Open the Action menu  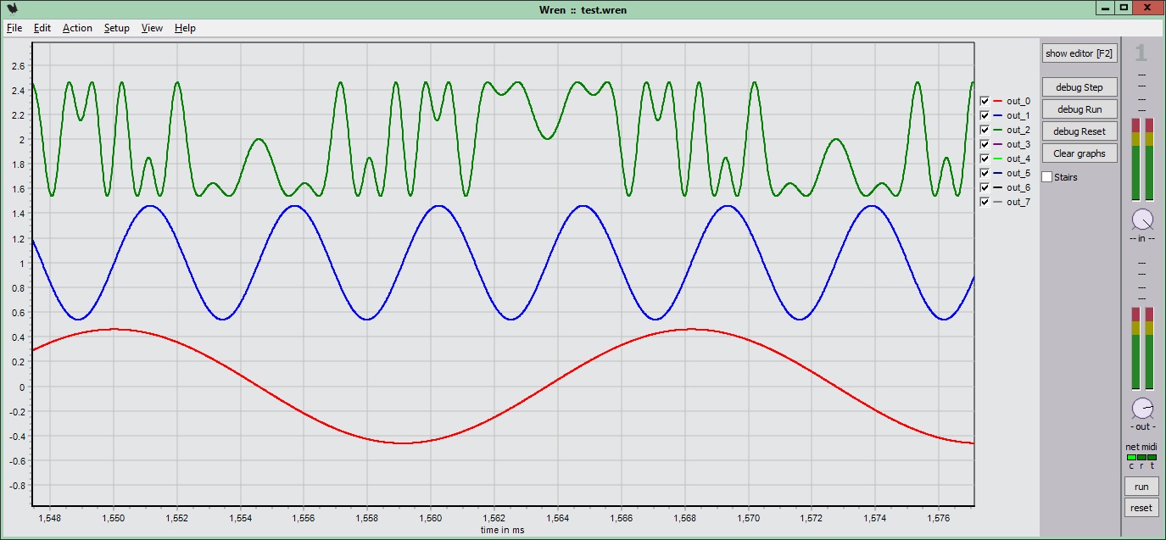click(x=77, y=28)
